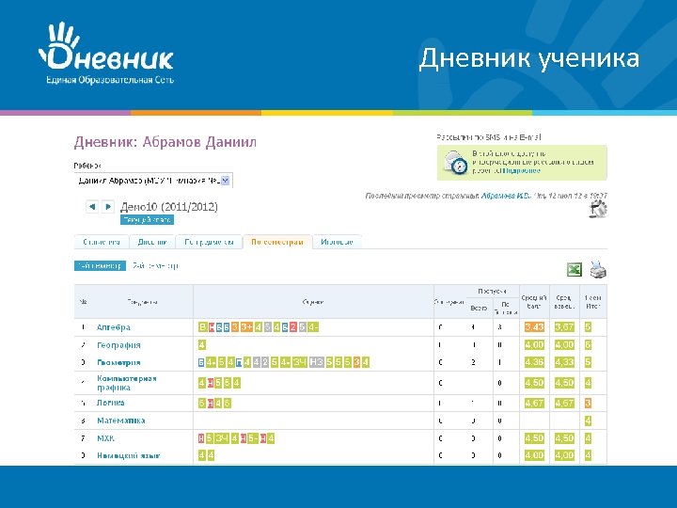Screen dimensions: 677x508
Task: Open the Алгебра subject link
Action: click(114, 327)
